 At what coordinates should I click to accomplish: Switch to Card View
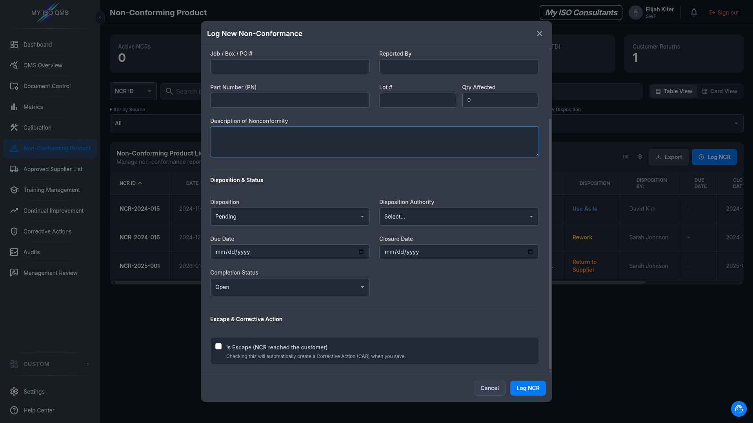[x=720, y=91]
